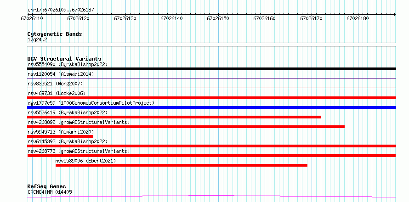Viewport: 409px width, 202px height.
Task: Open variant label nsv5526419 (ByrskaBishop2022)
Action: click(x=68, y=112)
